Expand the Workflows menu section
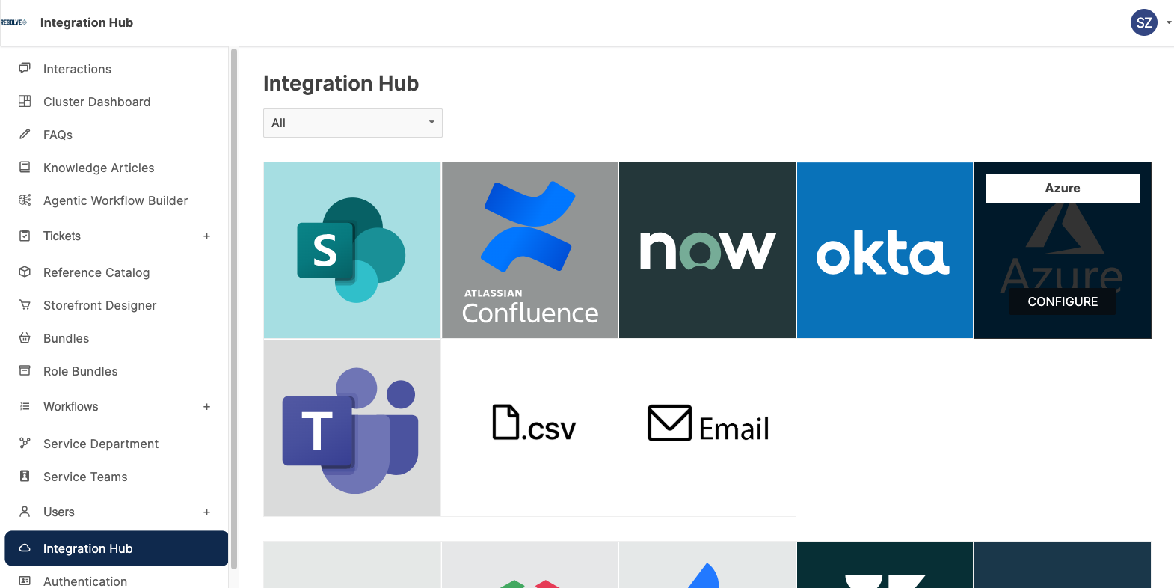 (x=206, y=407)
